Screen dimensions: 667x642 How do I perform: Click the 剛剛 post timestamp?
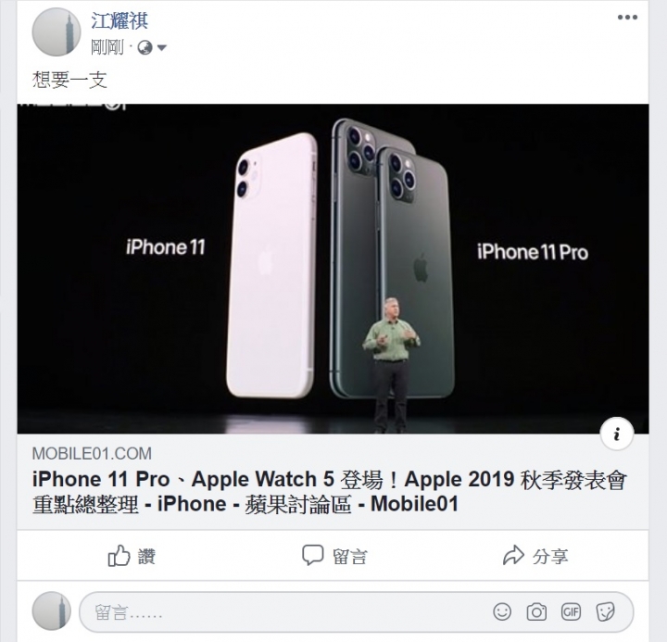click(107, 47)
